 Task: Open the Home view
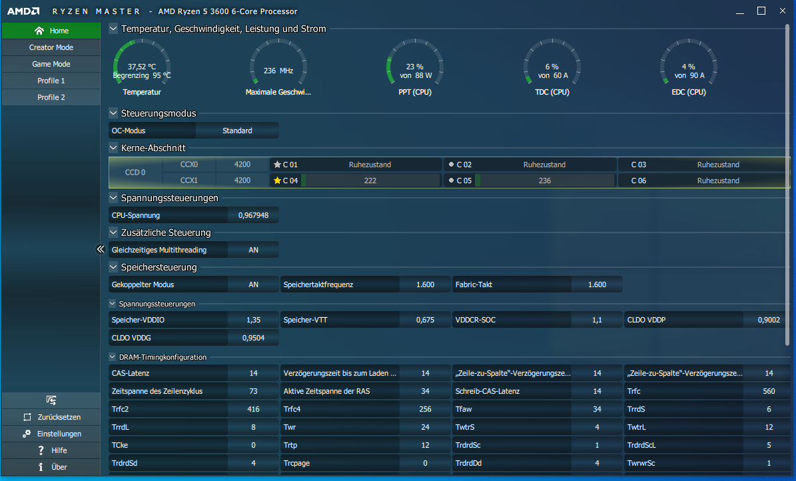point(51,31)
